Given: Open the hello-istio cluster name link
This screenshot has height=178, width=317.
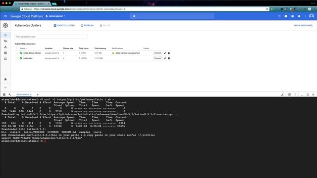Looking at the screenshot, I should 28,58.
